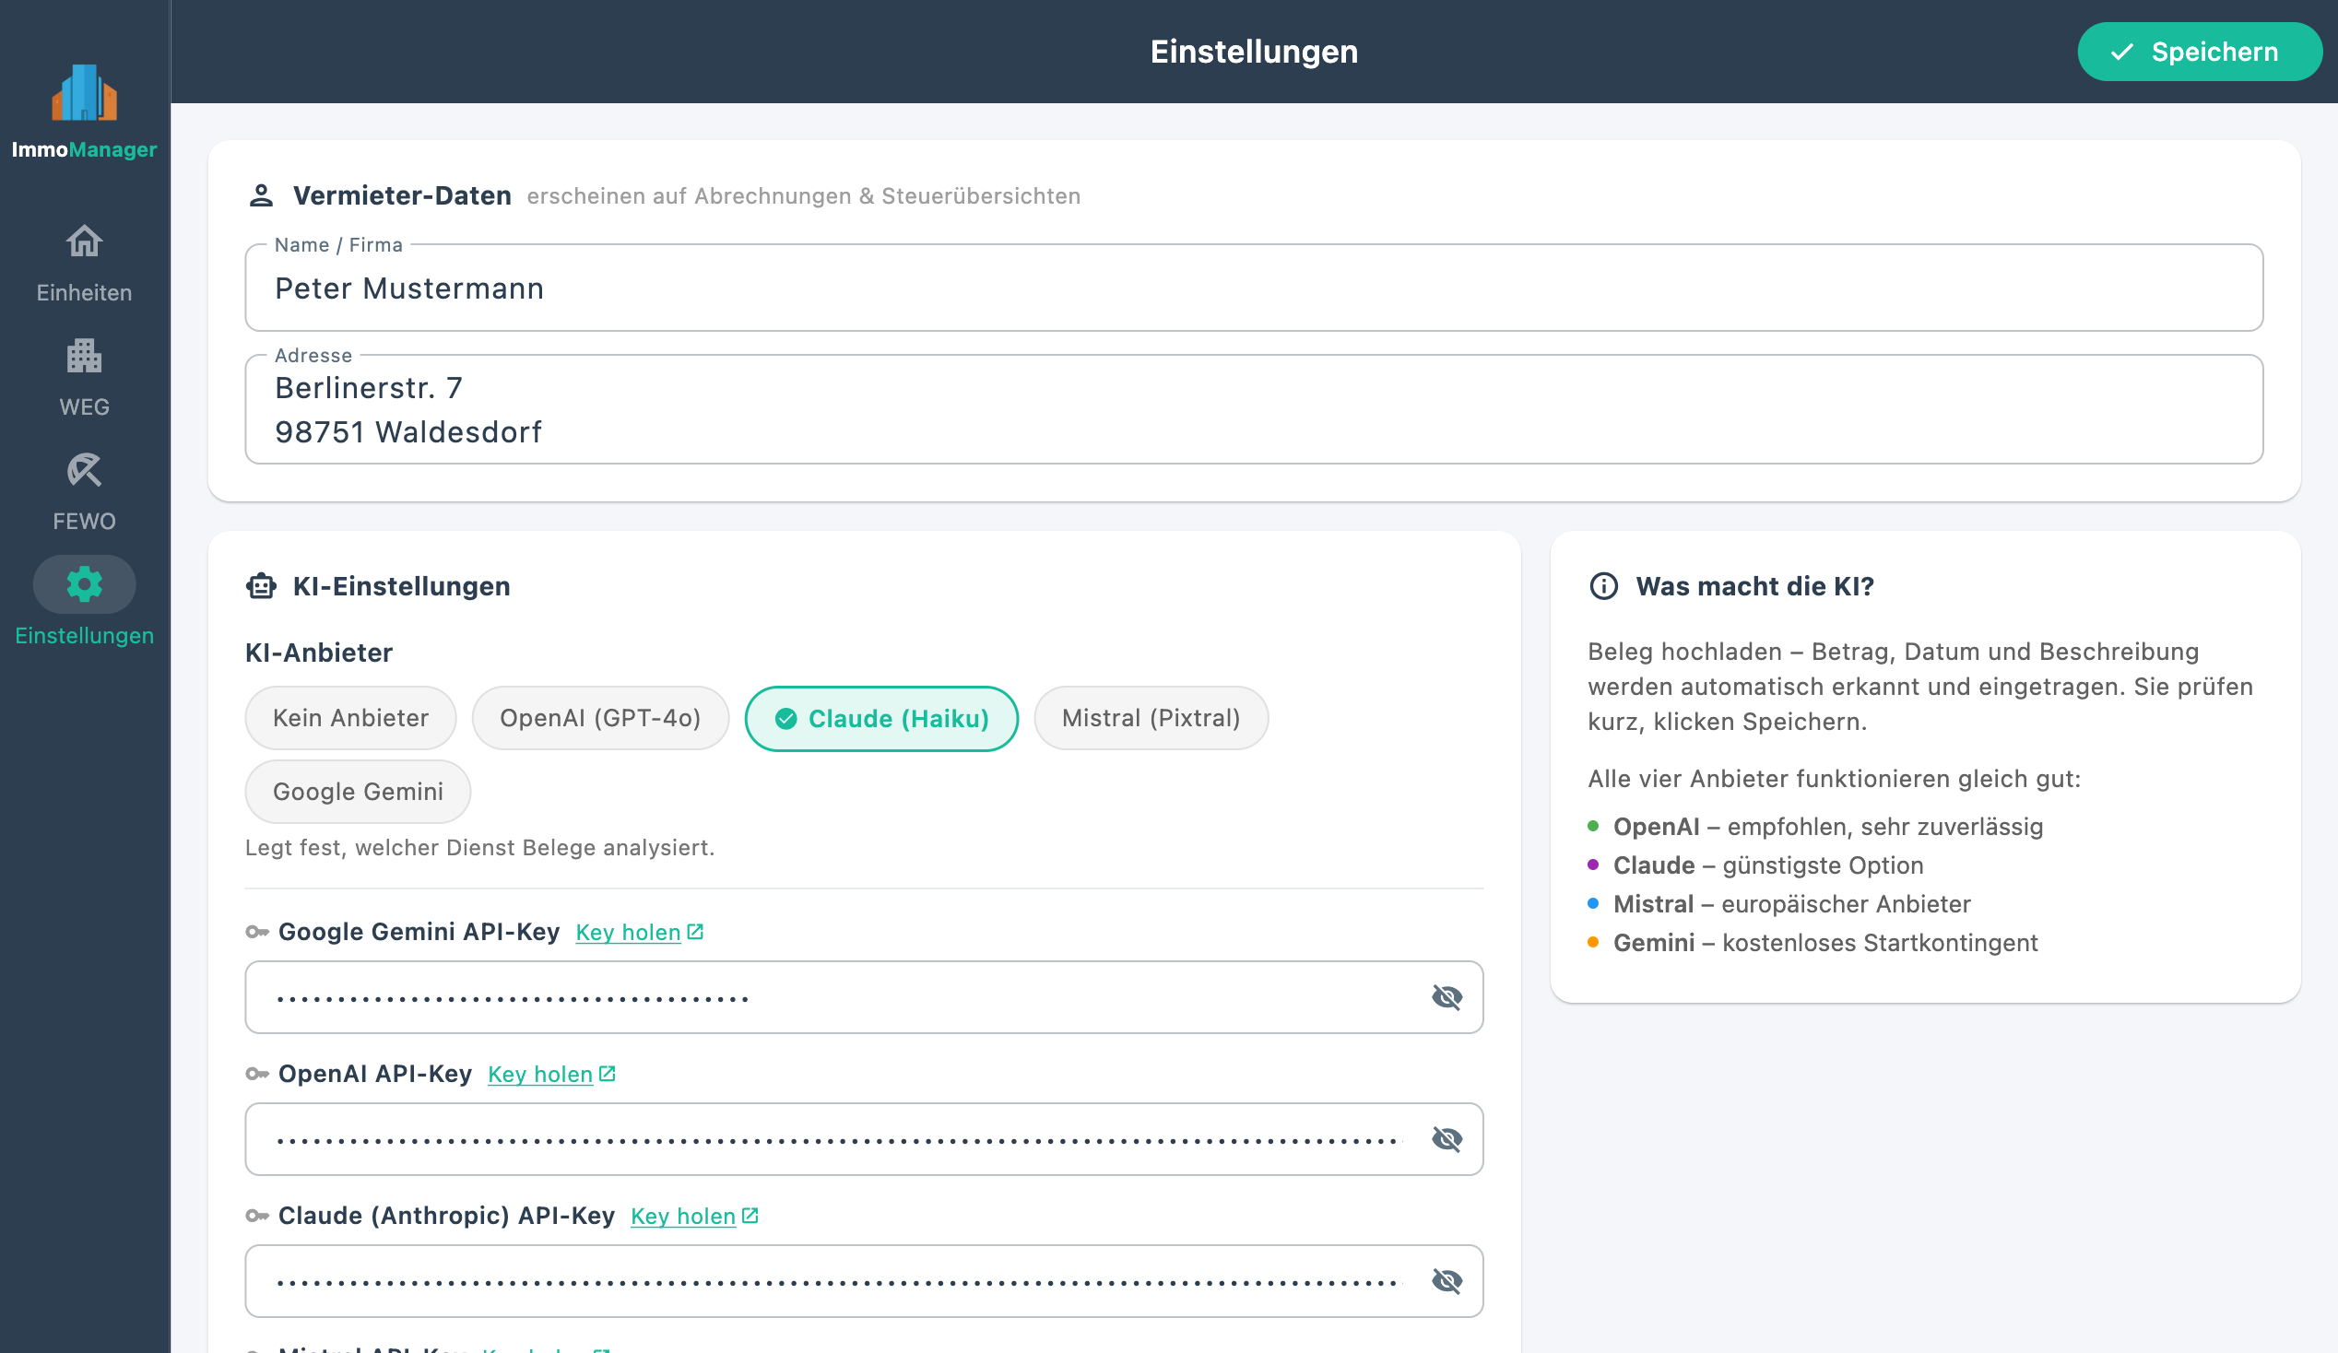Click the key icon beside OpenAI API-Key
This screenshot has width=2338, height=1353.
(257, 1074)
